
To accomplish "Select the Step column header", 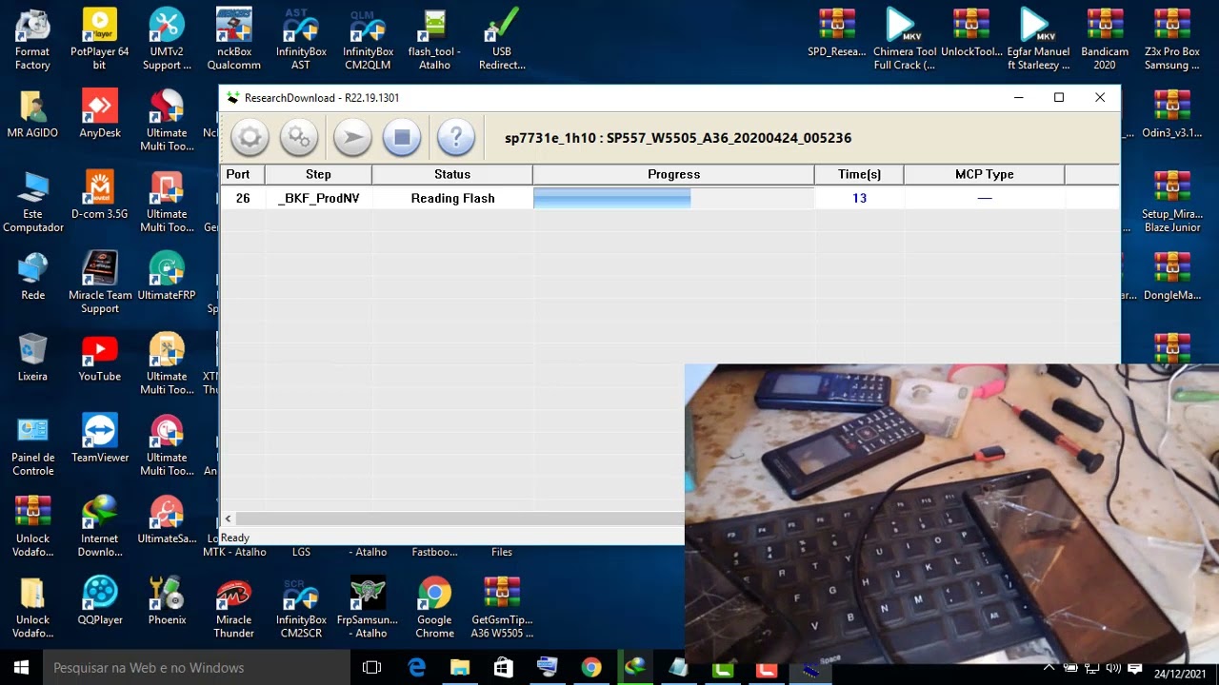I will pyautogui.click(x=318, y=174).
